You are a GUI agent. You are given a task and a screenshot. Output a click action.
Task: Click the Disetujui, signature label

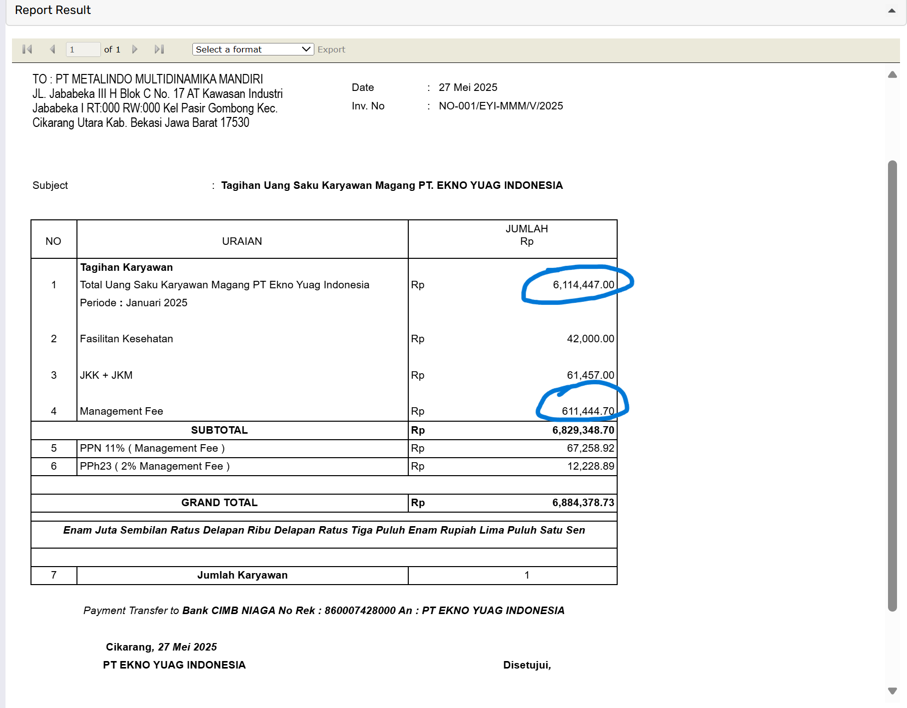pos(527,665)
